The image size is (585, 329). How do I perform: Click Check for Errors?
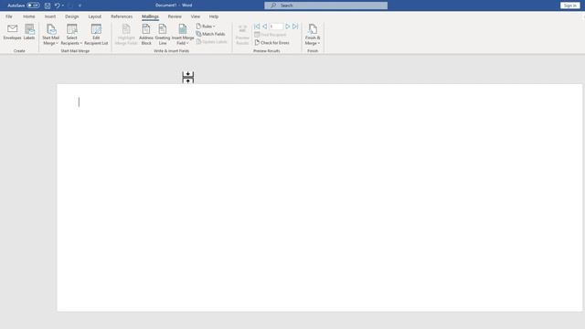pyautogui.click(x=272, y=43)
